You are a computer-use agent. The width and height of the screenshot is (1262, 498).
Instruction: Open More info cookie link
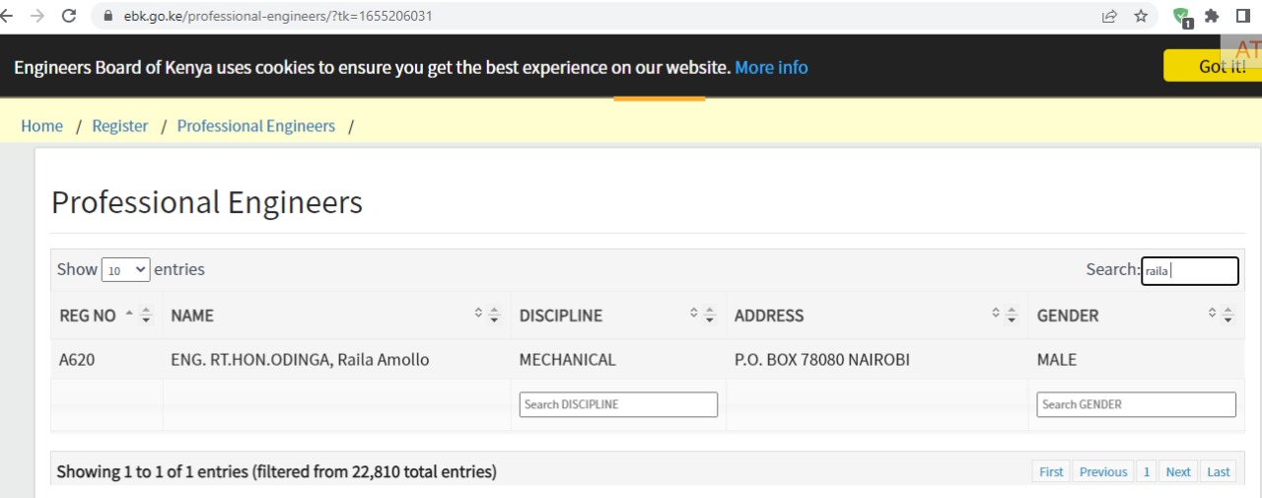[x=771, y=67]
